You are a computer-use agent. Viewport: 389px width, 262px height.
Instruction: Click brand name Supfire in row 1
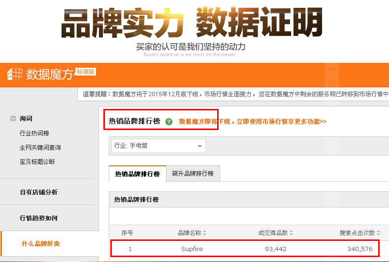coord(192,249)
